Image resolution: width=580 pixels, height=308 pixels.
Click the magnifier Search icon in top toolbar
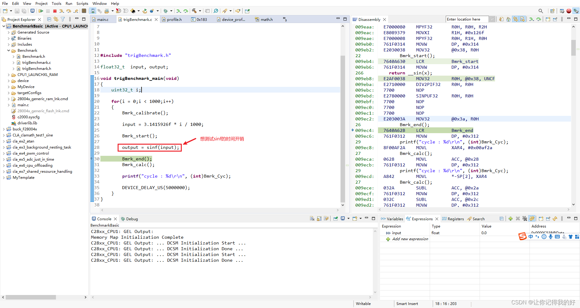click(x=541, y=11)
